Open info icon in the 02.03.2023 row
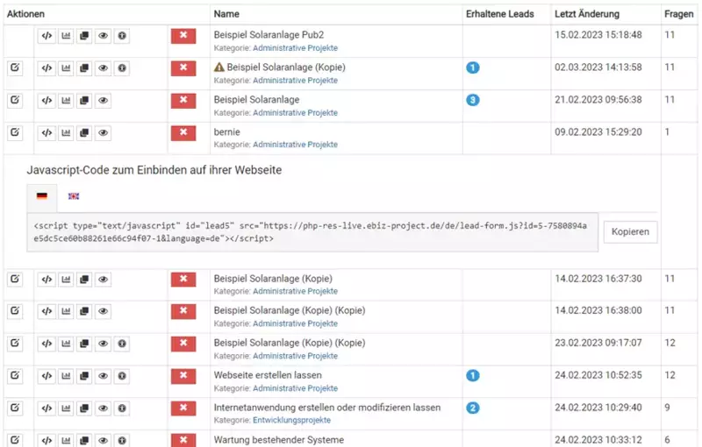This screenshot has height=447, width=702. point(122,68)
